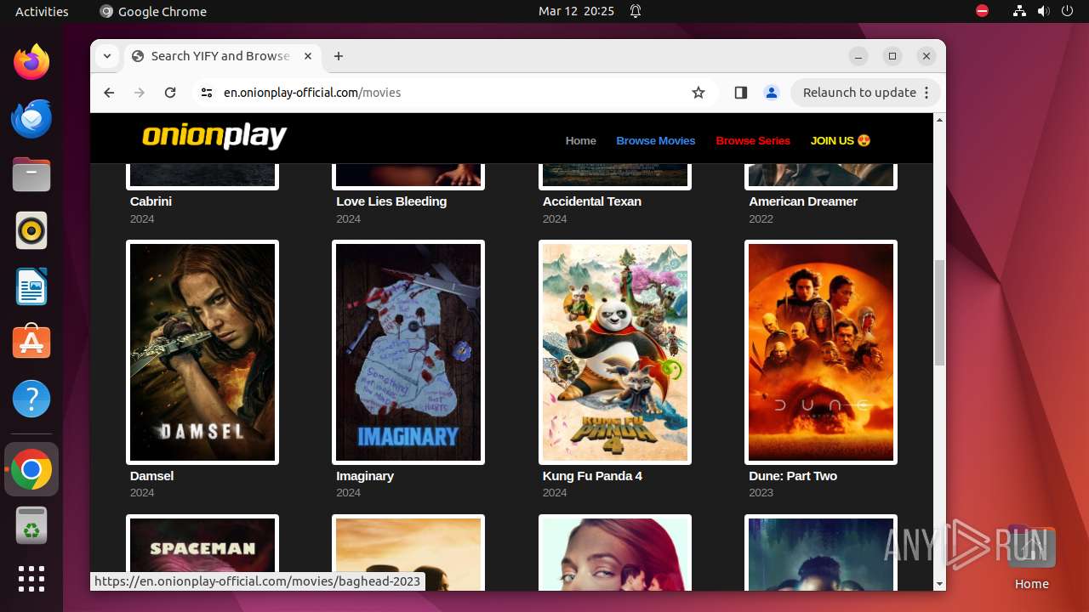Image resolution: width=1089 pixels, height=612 pixels.
Task: Open the volume indicator in top bar
Action: tap(1044, 11)
